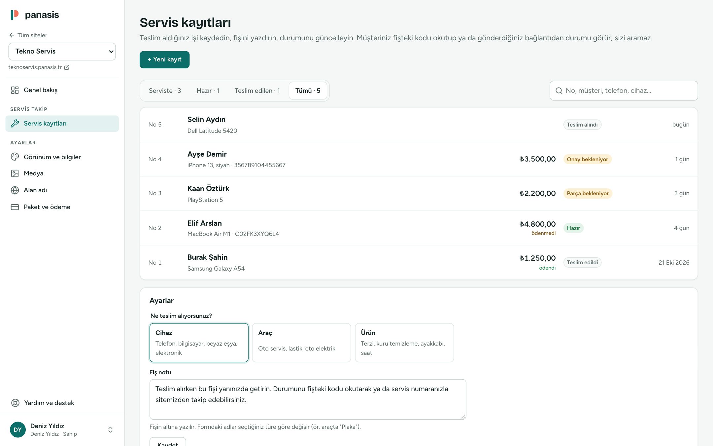Click the DY user avatar
The width and height of the screenshot is (713, 446).
click(x=18, y=430)
